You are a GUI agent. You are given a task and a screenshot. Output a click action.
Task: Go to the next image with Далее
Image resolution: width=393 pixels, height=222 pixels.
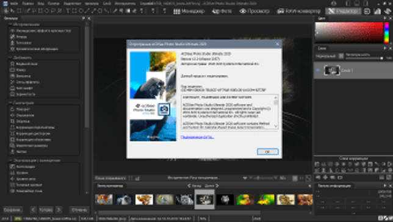[x=212, y=186]
